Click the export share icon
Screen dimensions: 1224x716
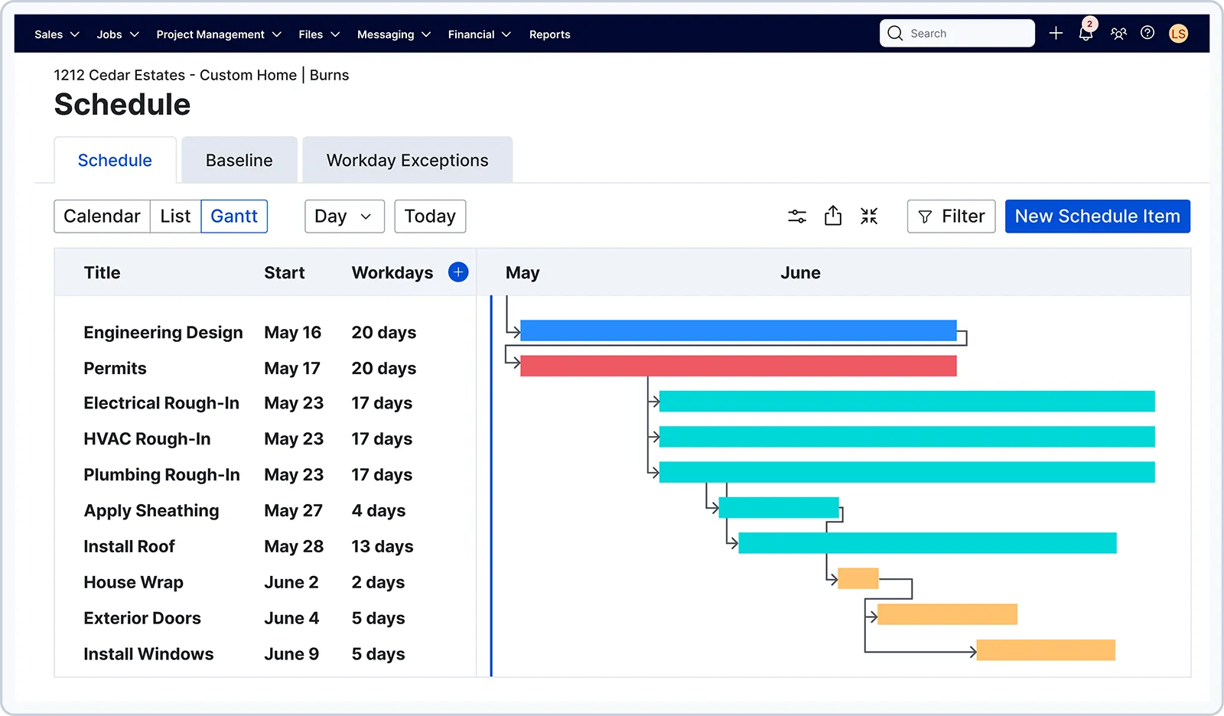pyautogui.click(x=833, y=216)
